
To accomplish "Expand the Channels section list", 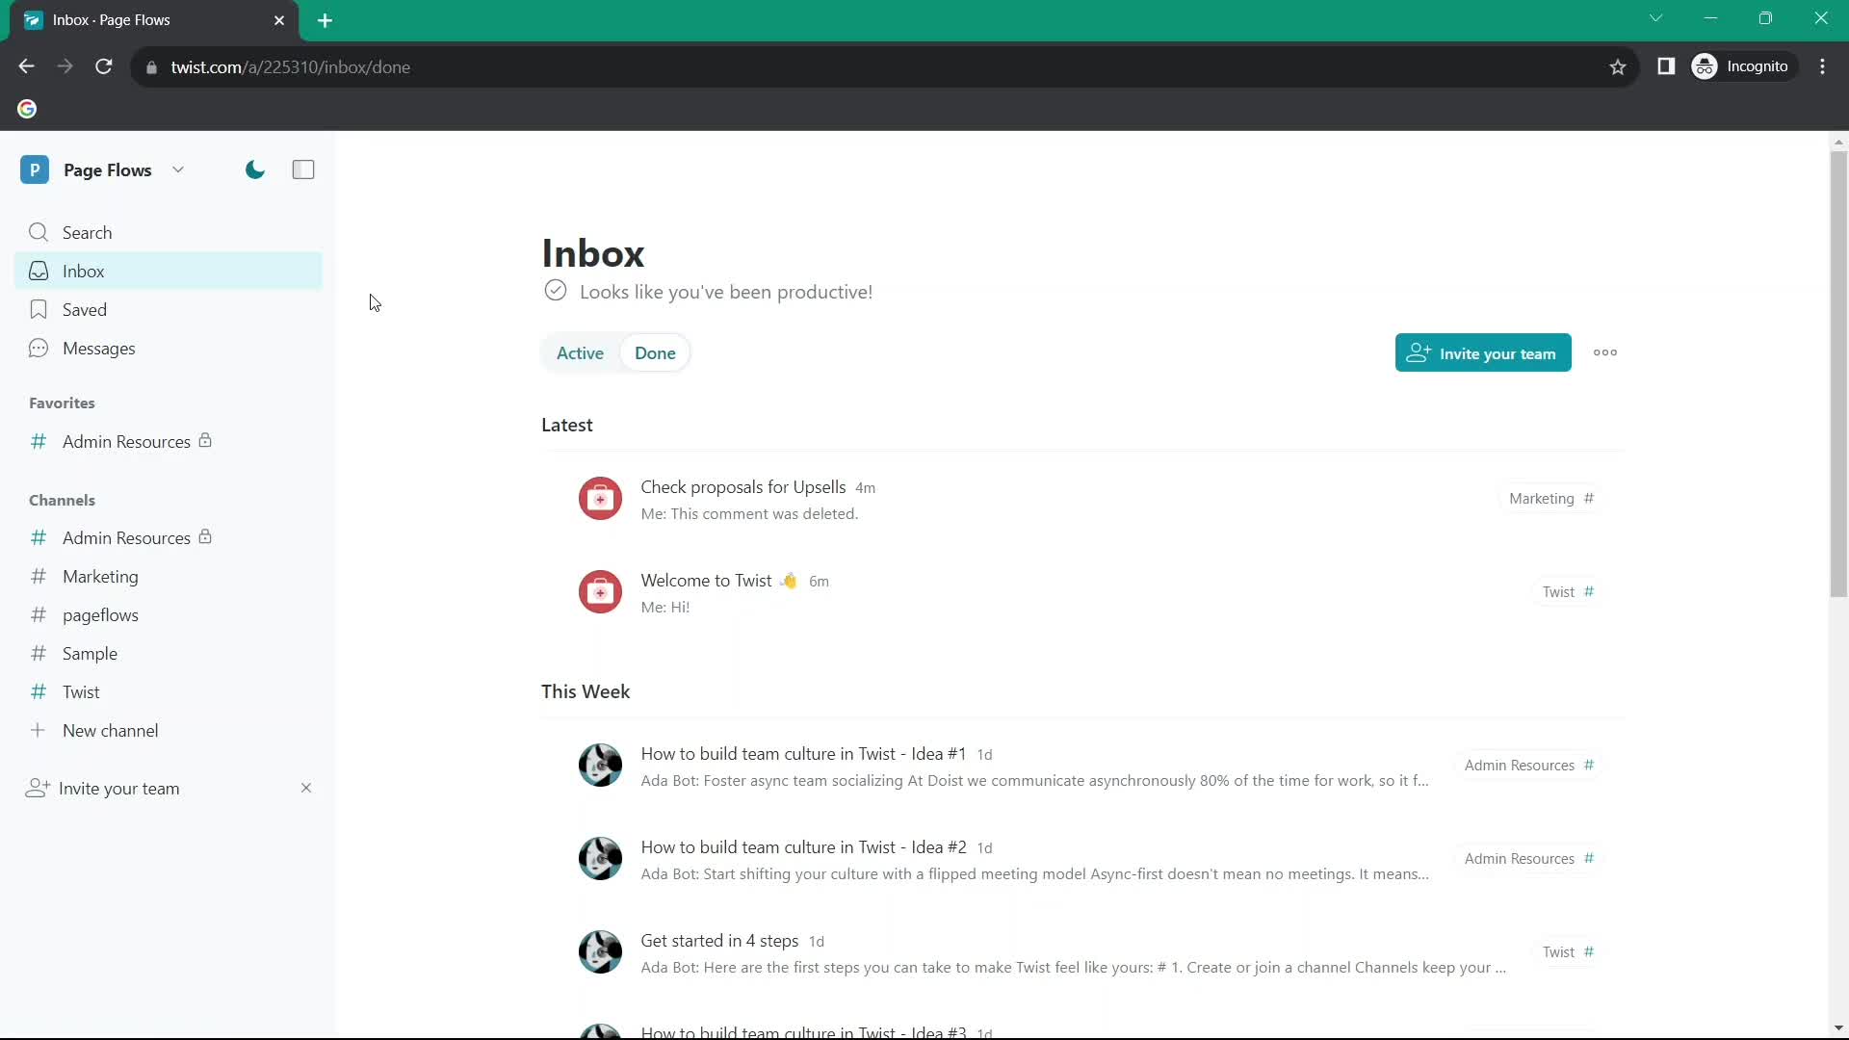I will [63, 501].
